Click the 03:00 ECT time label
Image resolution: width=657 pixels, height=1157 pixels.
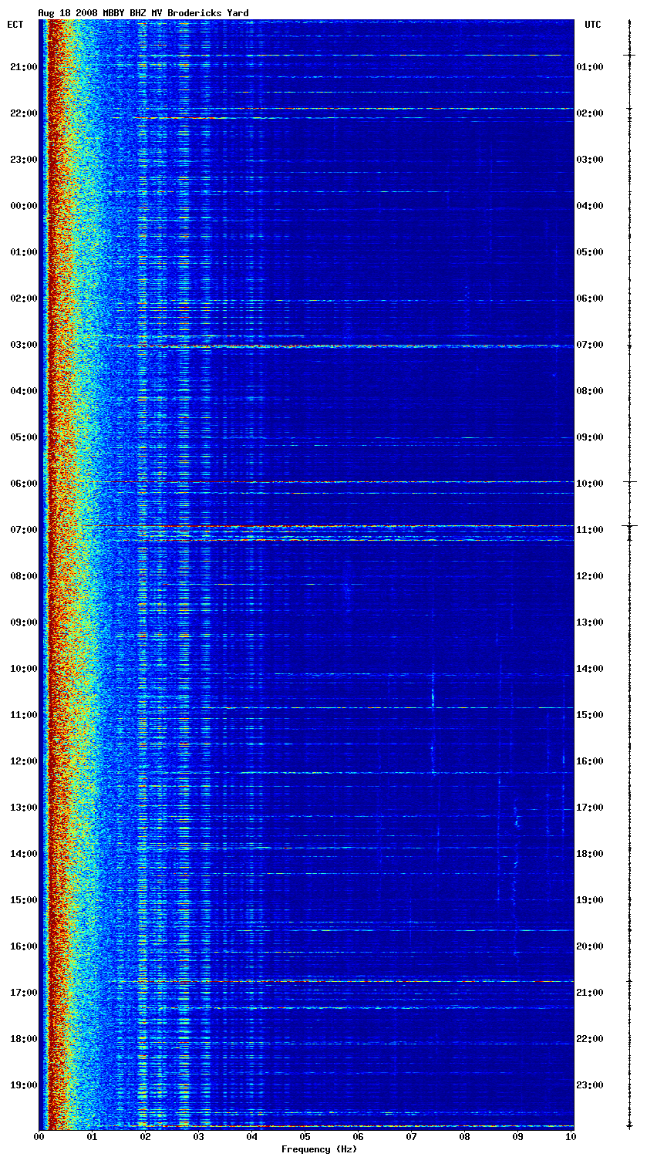tap(24, 345)
